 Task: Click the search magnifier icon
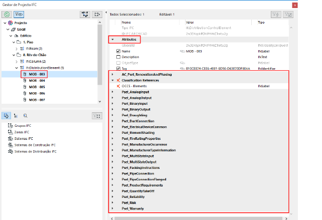[x=25, y=116]
